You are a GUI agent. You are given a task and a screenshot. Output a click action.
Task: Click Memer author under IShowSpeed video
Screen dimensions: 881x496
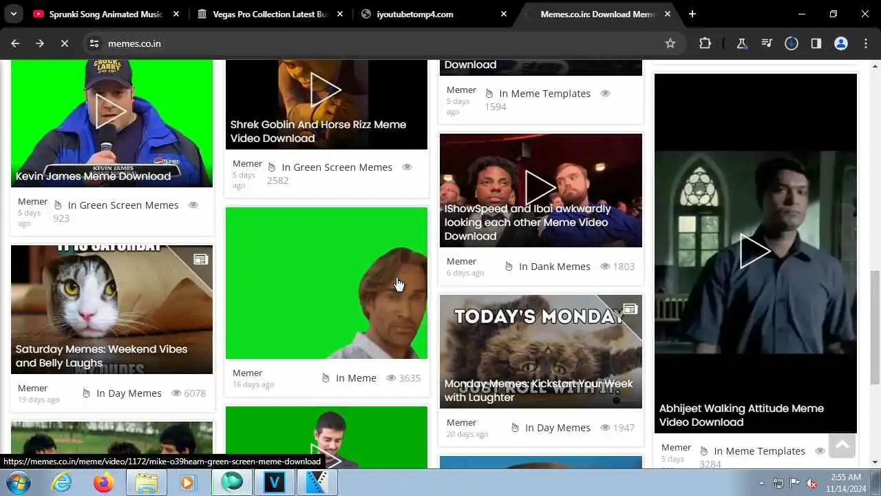click(x=461, y=261)
